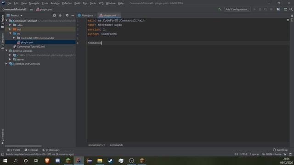Open the TODO tool window
This screenshot has height=165, width=294.
(x=14, y=150)
